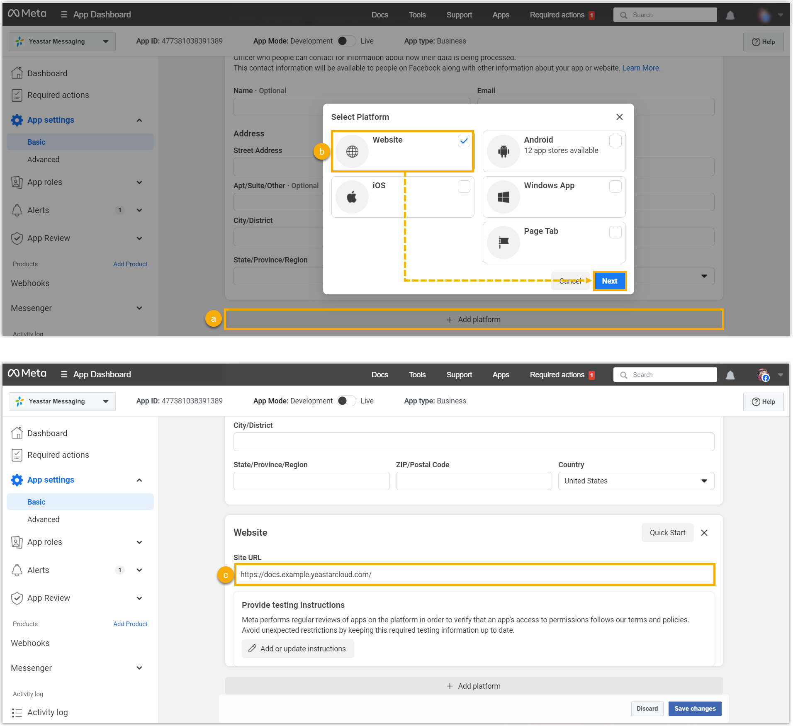Click the Activity log list icon
Screen dimensions: 793x726
coord(17,713)
